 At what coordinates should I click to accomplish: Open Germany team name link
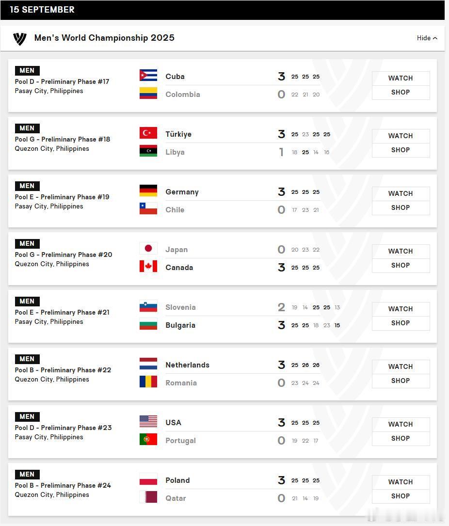182,192
